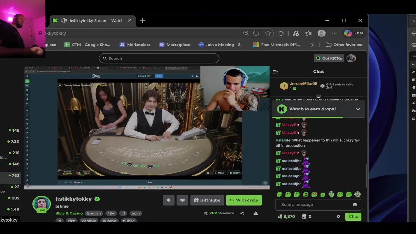The height and width of the screenshot is (234, 416).
Task: Click the Get KICKs button
Action: point(329,58)
